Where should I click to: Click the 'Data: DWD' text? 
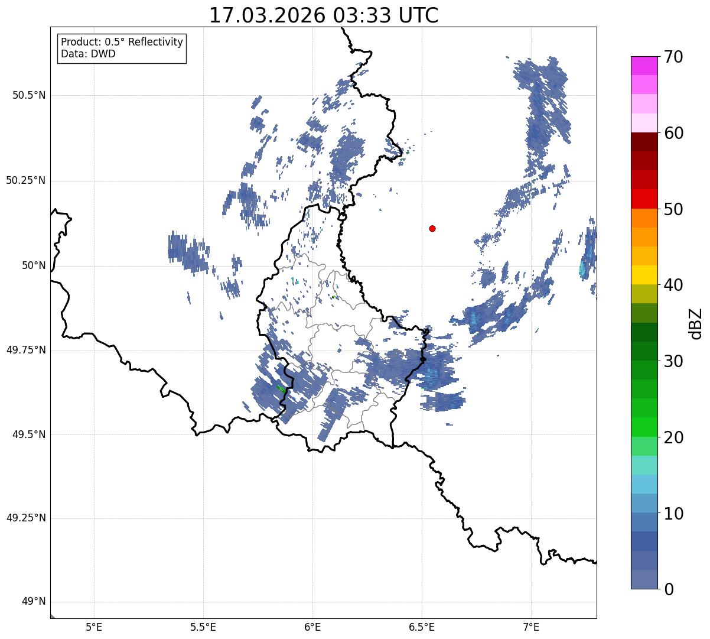pos(88,54)
